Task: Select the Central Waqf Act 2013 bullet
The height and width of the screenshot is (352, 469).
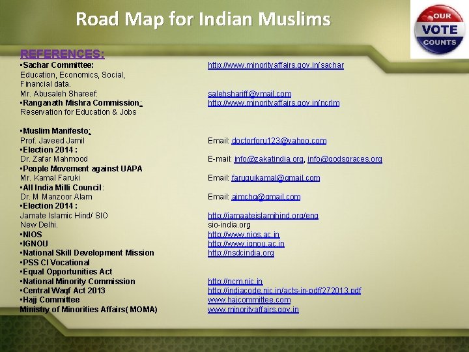Action: (x=63, y=291)
